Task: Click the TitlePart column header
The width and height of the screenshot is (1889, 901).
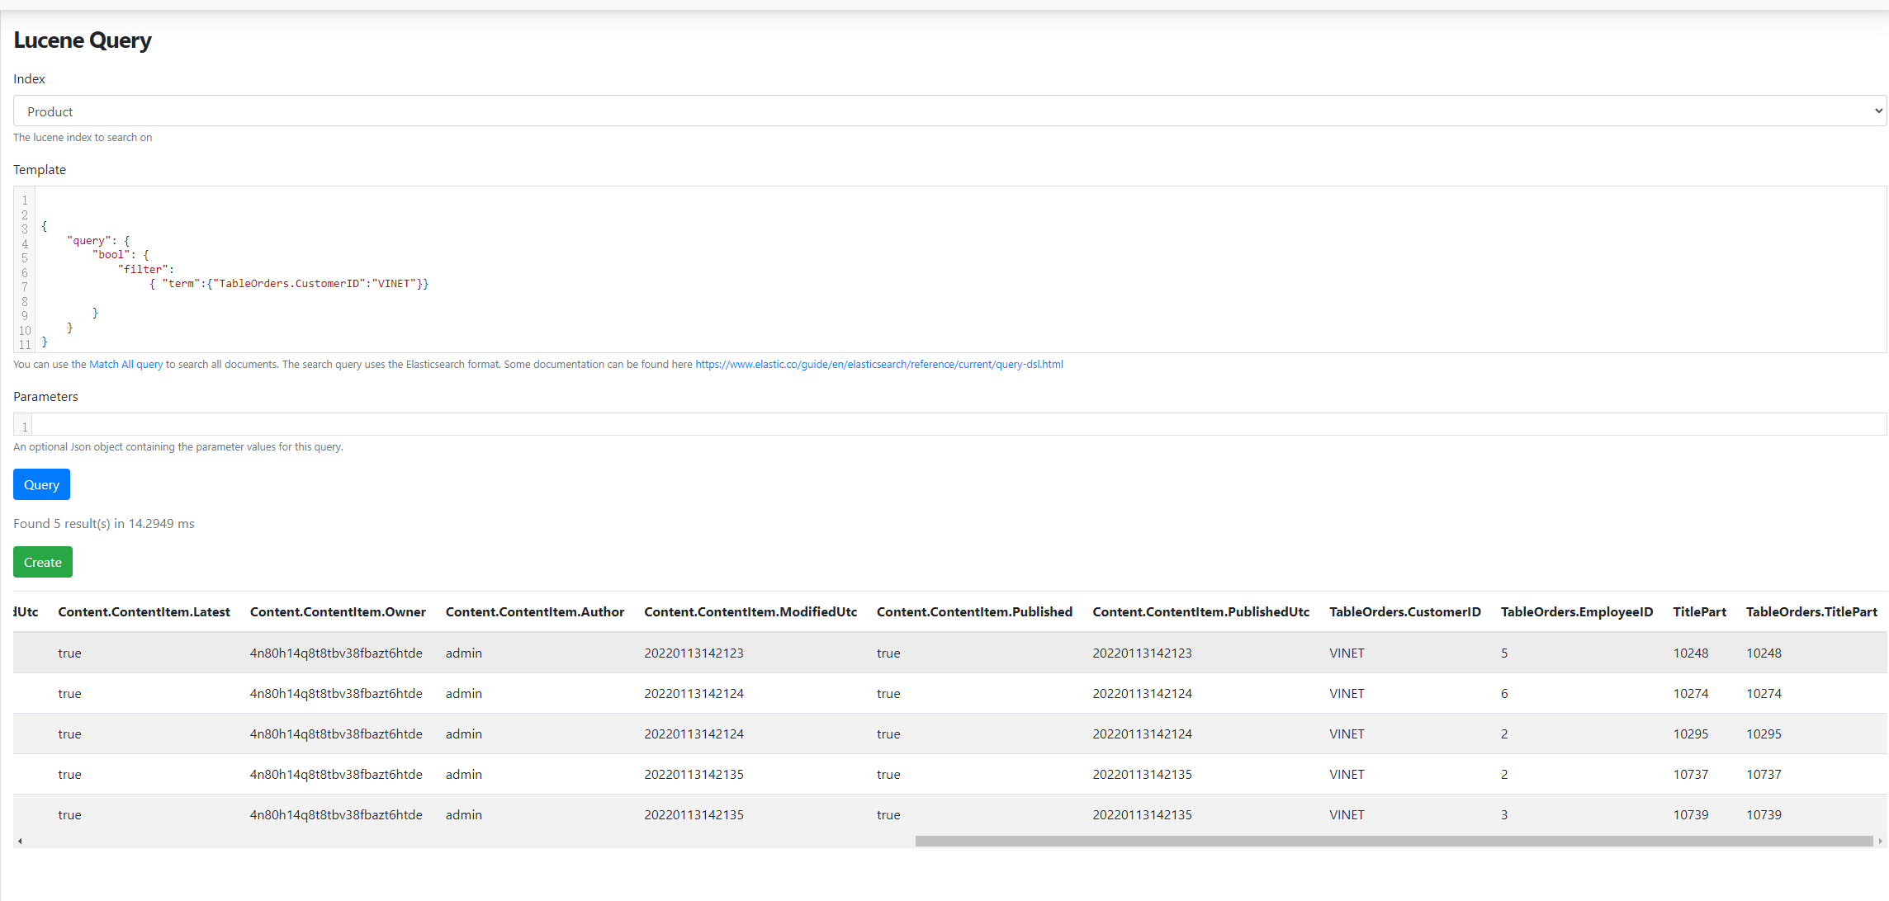Action: click(1701, 611)
